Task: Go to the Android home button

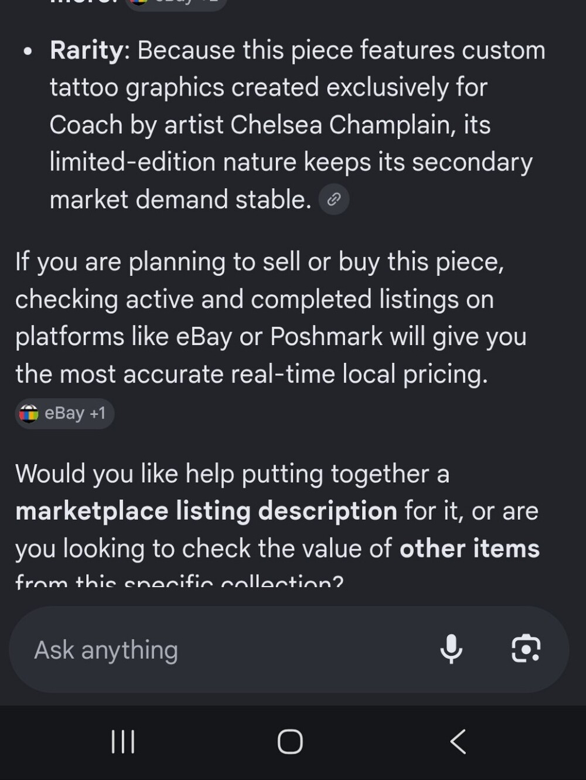Action: pyautogui.click(x=290, y=741)
